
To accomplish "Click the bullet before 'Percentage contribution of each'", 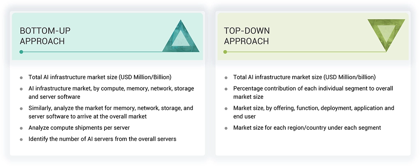I will click(226, 89).
